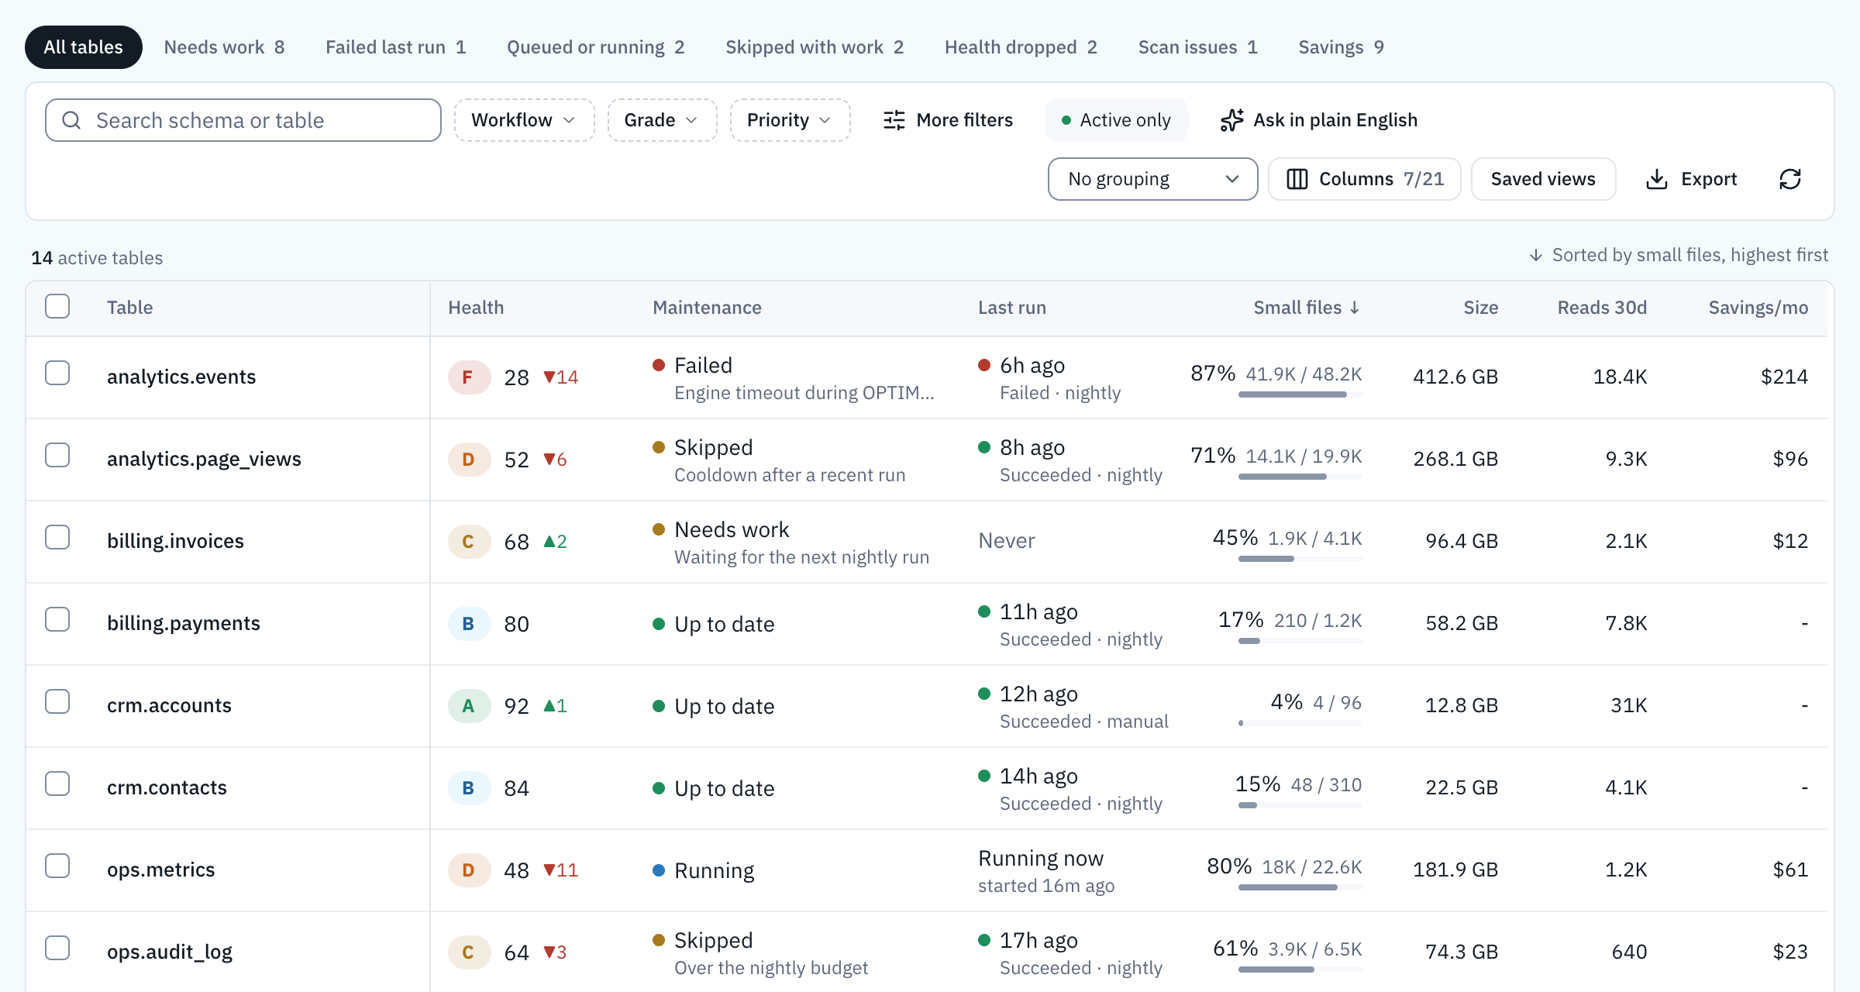
Task: Switch to the Failed last run tab
Action: 395,47
